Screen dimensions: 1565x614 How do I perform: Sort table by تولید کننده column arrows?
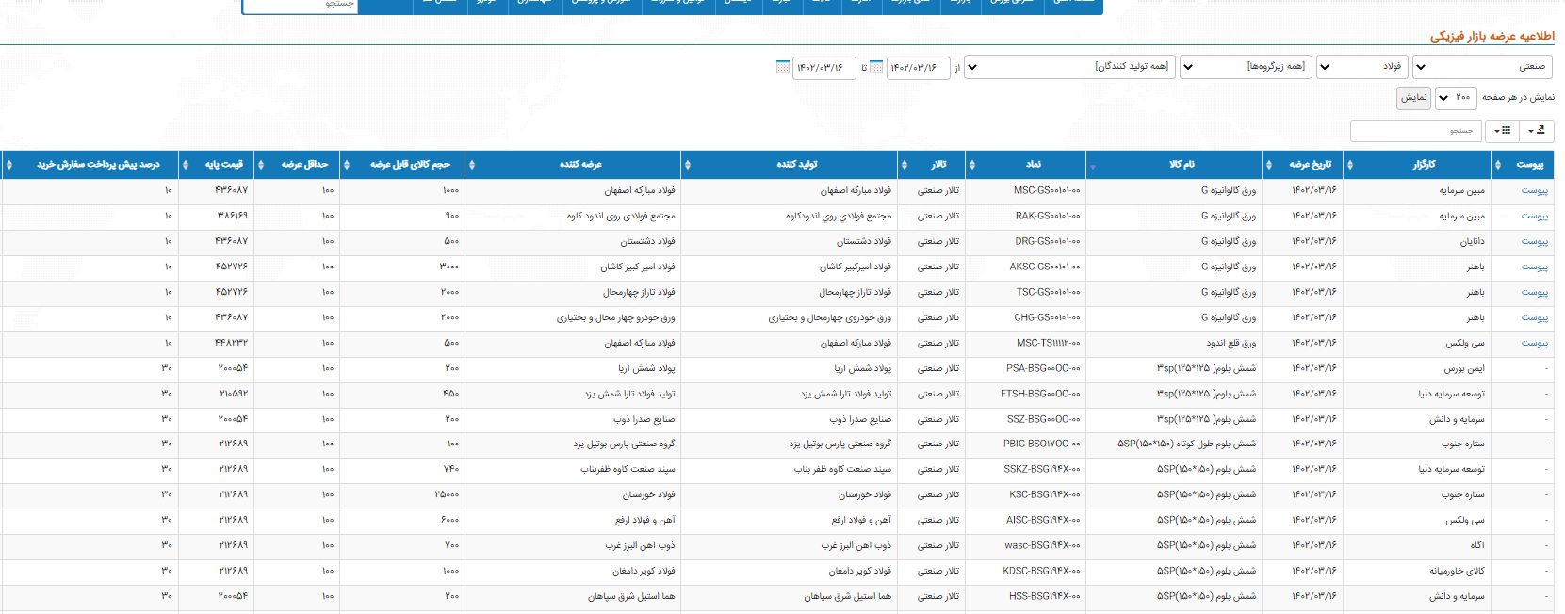click(687, 165)
